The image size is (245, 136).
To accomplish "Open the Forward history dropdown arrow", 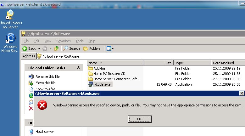I will 51,48.
